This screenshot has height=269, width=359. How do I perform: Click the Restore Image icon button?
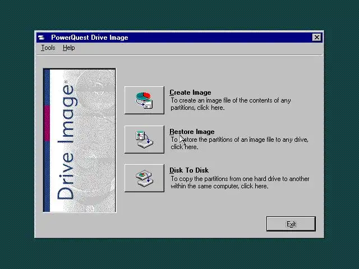click(x=144, y=140)
